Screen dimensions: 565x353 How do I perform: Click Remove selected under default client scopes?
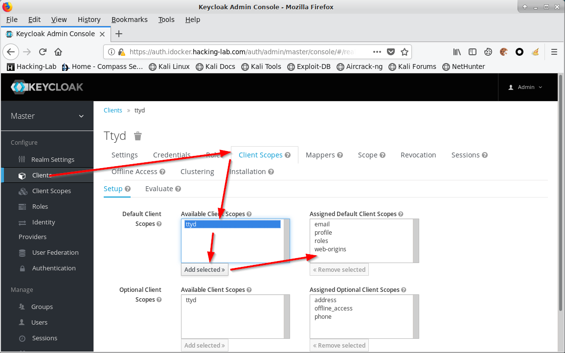339,270
